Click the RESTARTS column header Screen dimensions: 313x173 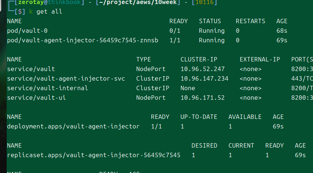(x=251, y=21)
